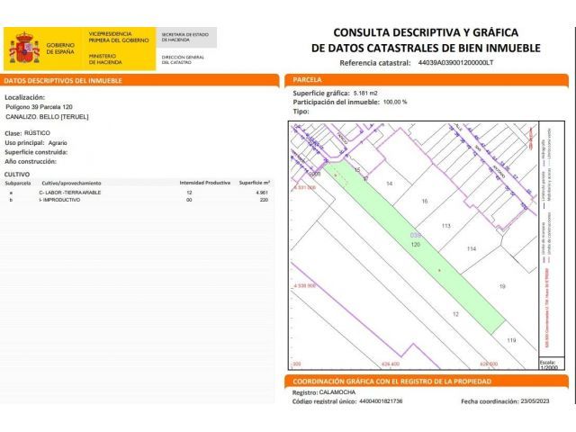Click the 'RÚSTICO' class value
Screen dimensions: 576x432
tap(37, 133)
